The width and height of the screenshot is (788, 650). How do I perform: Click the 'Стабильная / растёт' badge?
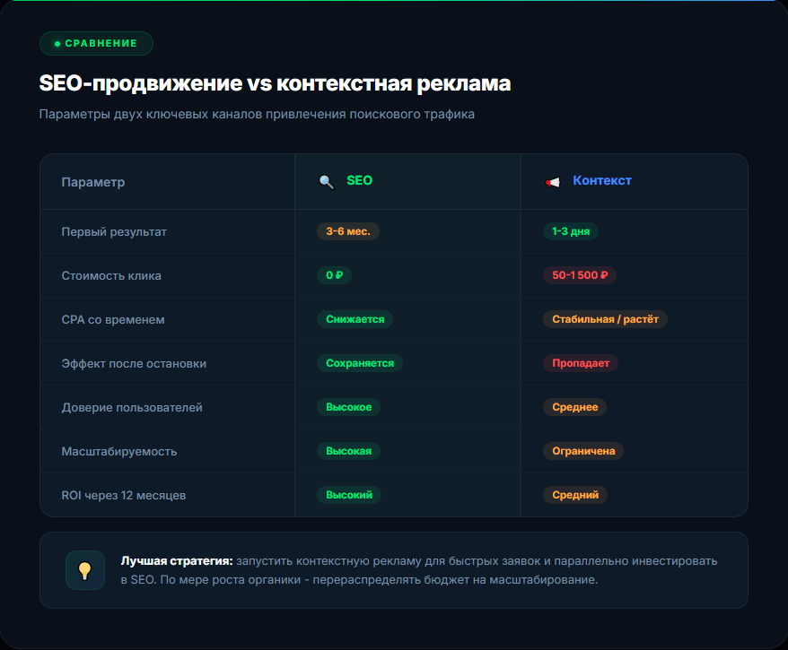[x=605, y=319]
